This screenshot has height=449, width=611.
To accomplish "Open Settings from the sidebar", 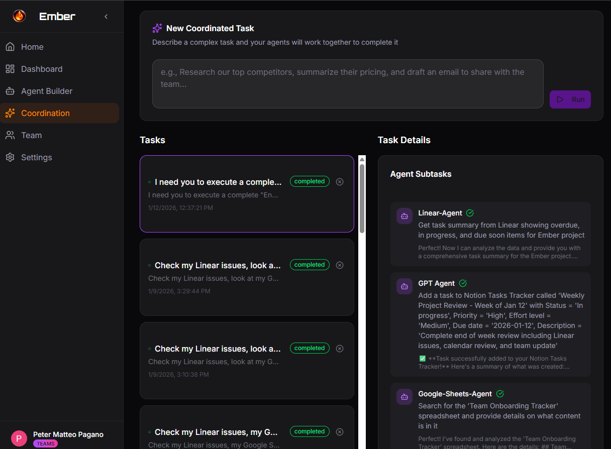I will 59,157.
